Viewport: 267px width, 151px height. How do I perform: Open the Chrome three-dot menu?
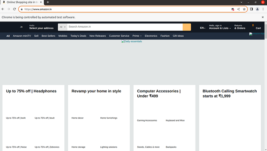(263, 9)
